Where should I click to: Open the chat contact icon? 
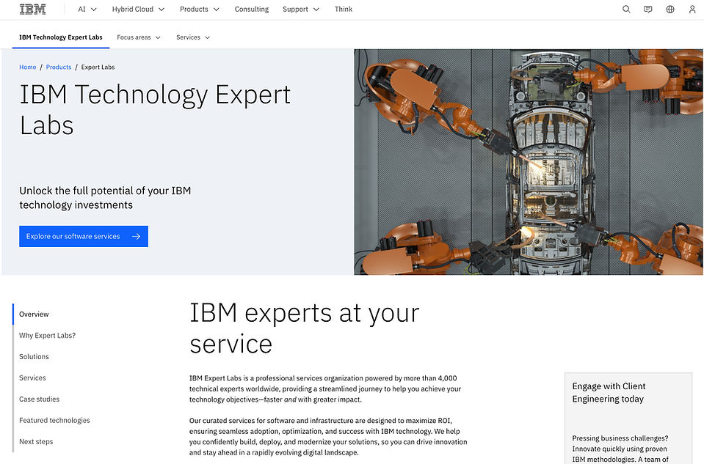click(x=648, y=9)
